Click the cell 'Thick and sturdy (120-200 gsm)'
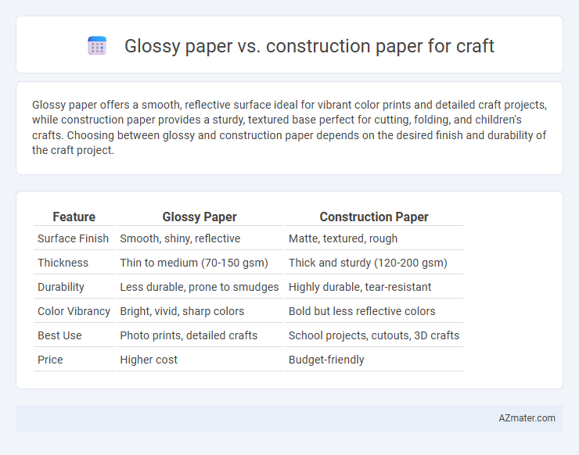This screenshot has height=455, width=579. click(x=368, y=263)
